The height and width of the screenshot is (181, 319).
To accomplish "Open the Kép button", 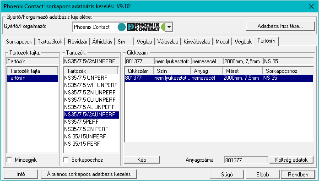I will click(142, 160).
